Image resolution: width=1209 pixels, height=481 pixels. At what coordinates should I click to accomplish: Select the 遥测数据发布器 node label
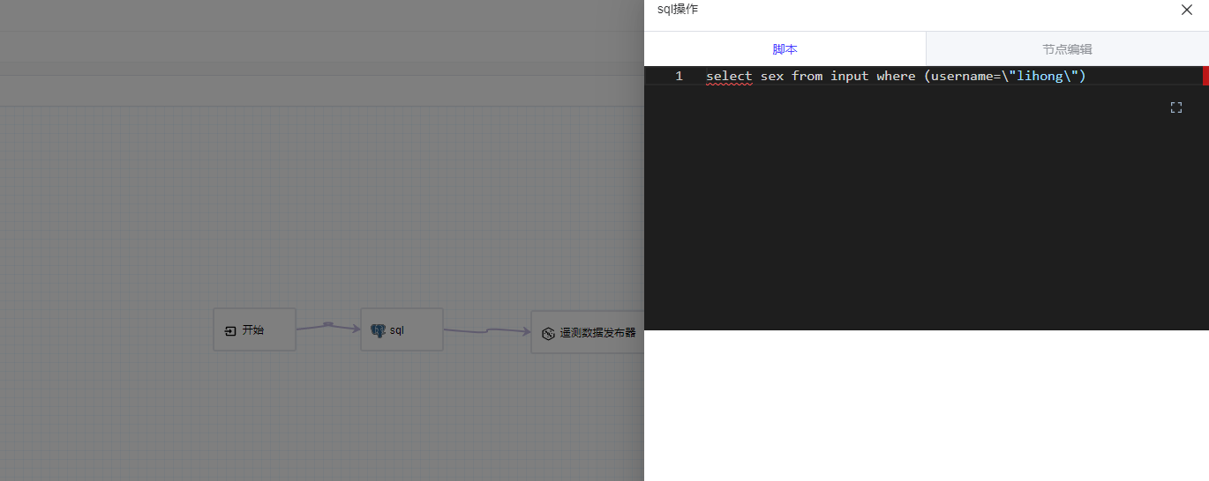(597, 334)
